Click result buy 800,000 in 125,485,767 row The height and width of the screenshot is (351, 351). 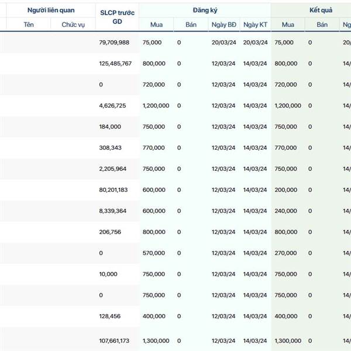[286, 64]
